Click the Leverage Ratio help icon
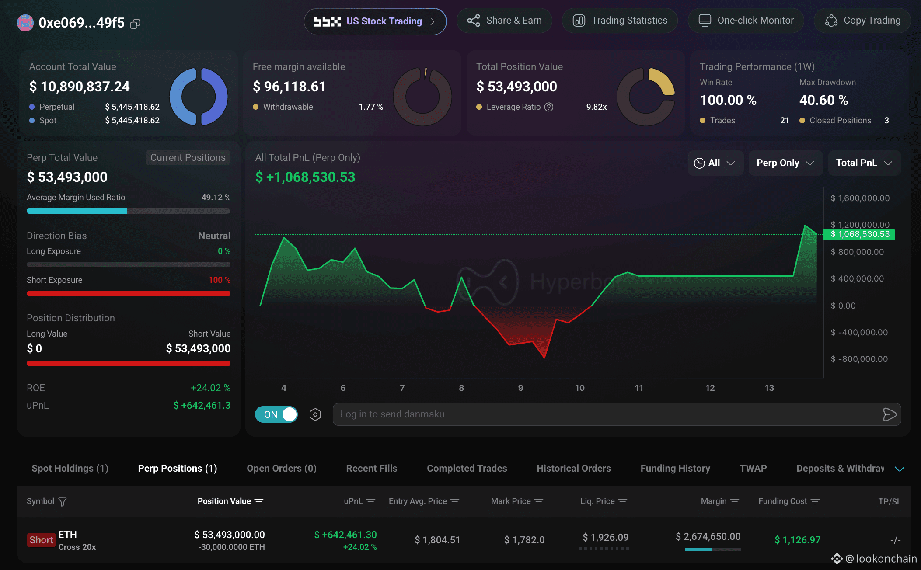This screenshot has height=570, width=921. 549,107
